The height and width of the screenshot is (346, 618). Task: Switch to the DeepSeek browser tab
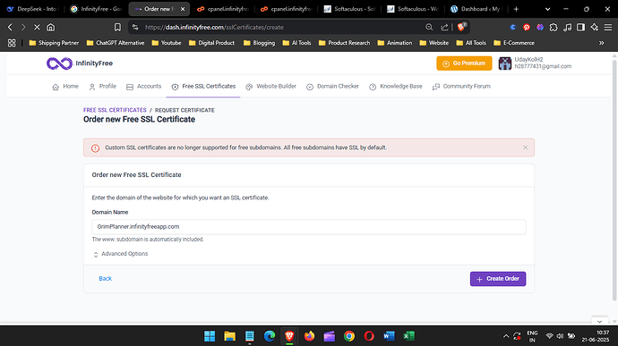click(33, 9)
